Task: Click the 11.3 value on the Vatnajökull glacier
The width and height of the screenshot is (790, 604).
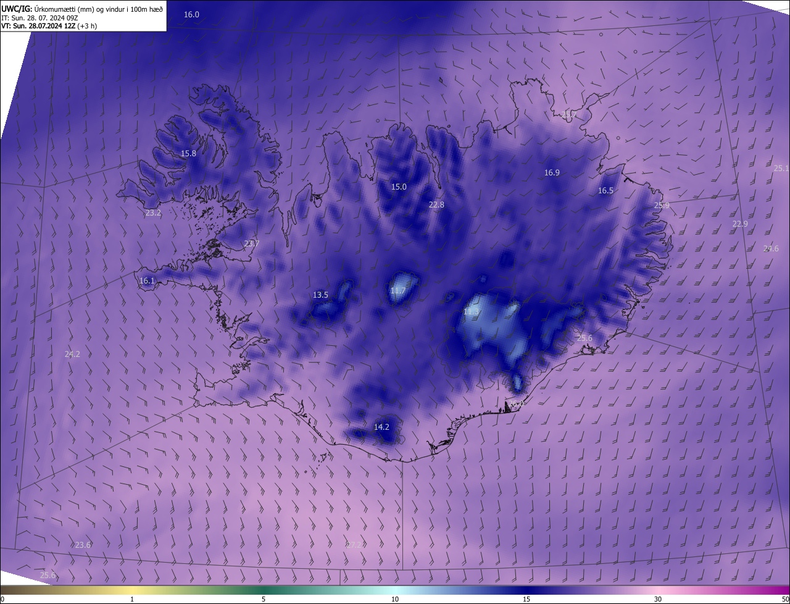Action: click(471, 312)
